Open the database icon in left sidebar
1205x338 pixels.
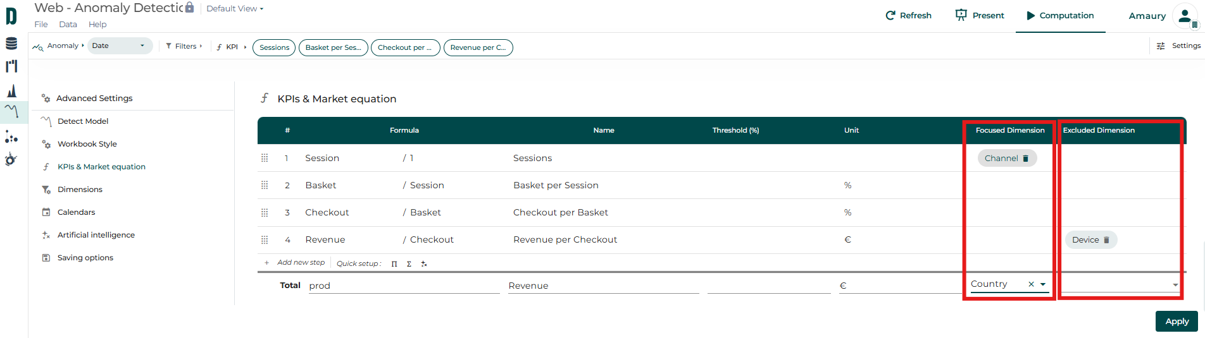pyautogui.click(x=11, y=43)
